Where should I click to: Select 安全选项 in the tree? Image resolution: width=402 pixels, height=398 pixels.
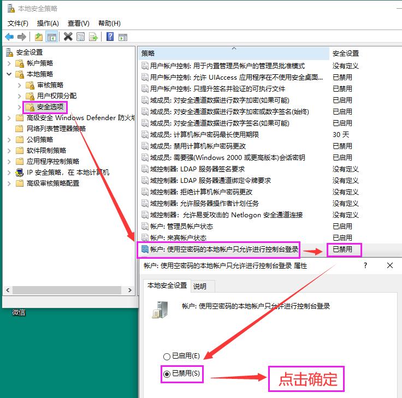point(50,107)
